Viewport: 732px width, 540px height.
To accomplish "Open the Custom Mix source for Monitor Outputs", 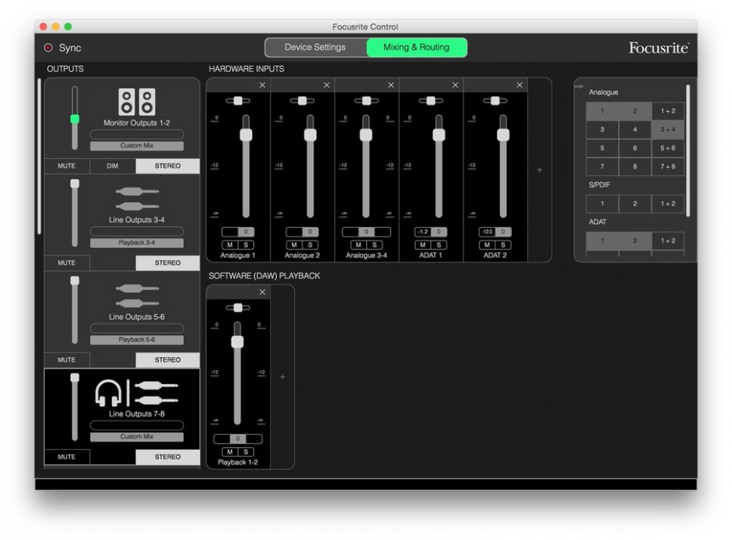I will click(137, 146).
